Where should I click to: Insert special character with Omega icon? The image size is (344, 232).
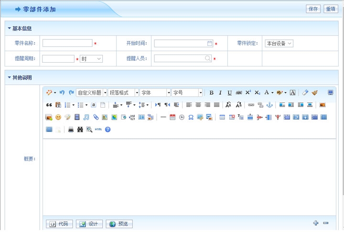[x=191, y=117]
